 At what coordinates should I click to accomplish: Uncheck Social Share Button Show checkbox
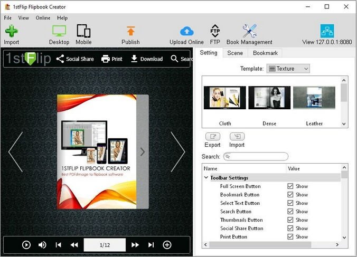pyautogui.click(x=290, y=228)
